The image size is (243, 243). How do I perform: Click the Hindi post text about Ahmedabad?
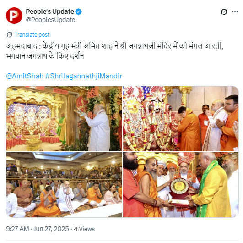point(115,51)
